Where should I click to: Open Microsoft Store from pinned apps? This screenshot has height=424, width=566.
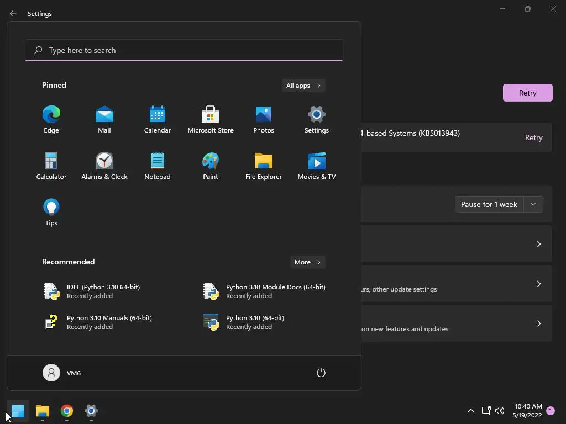coord(211,120)
